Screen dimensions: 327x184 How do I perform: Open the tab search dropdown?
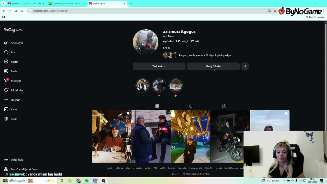(x=3, y=4)
